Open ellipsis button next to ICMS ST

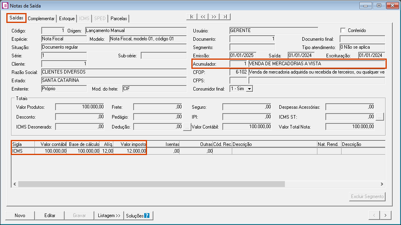pyautogui.click(x=380, y=117)
